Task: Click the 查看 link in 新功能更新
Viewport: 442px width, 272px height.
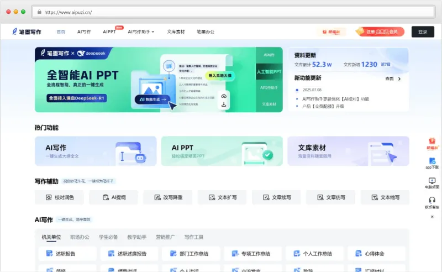Action: pyautogui.click(x=390, y=79)
